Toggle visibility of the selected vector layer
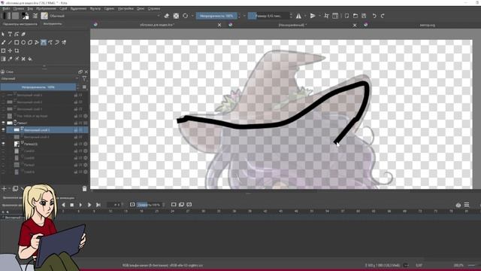 tap(3, 130)
